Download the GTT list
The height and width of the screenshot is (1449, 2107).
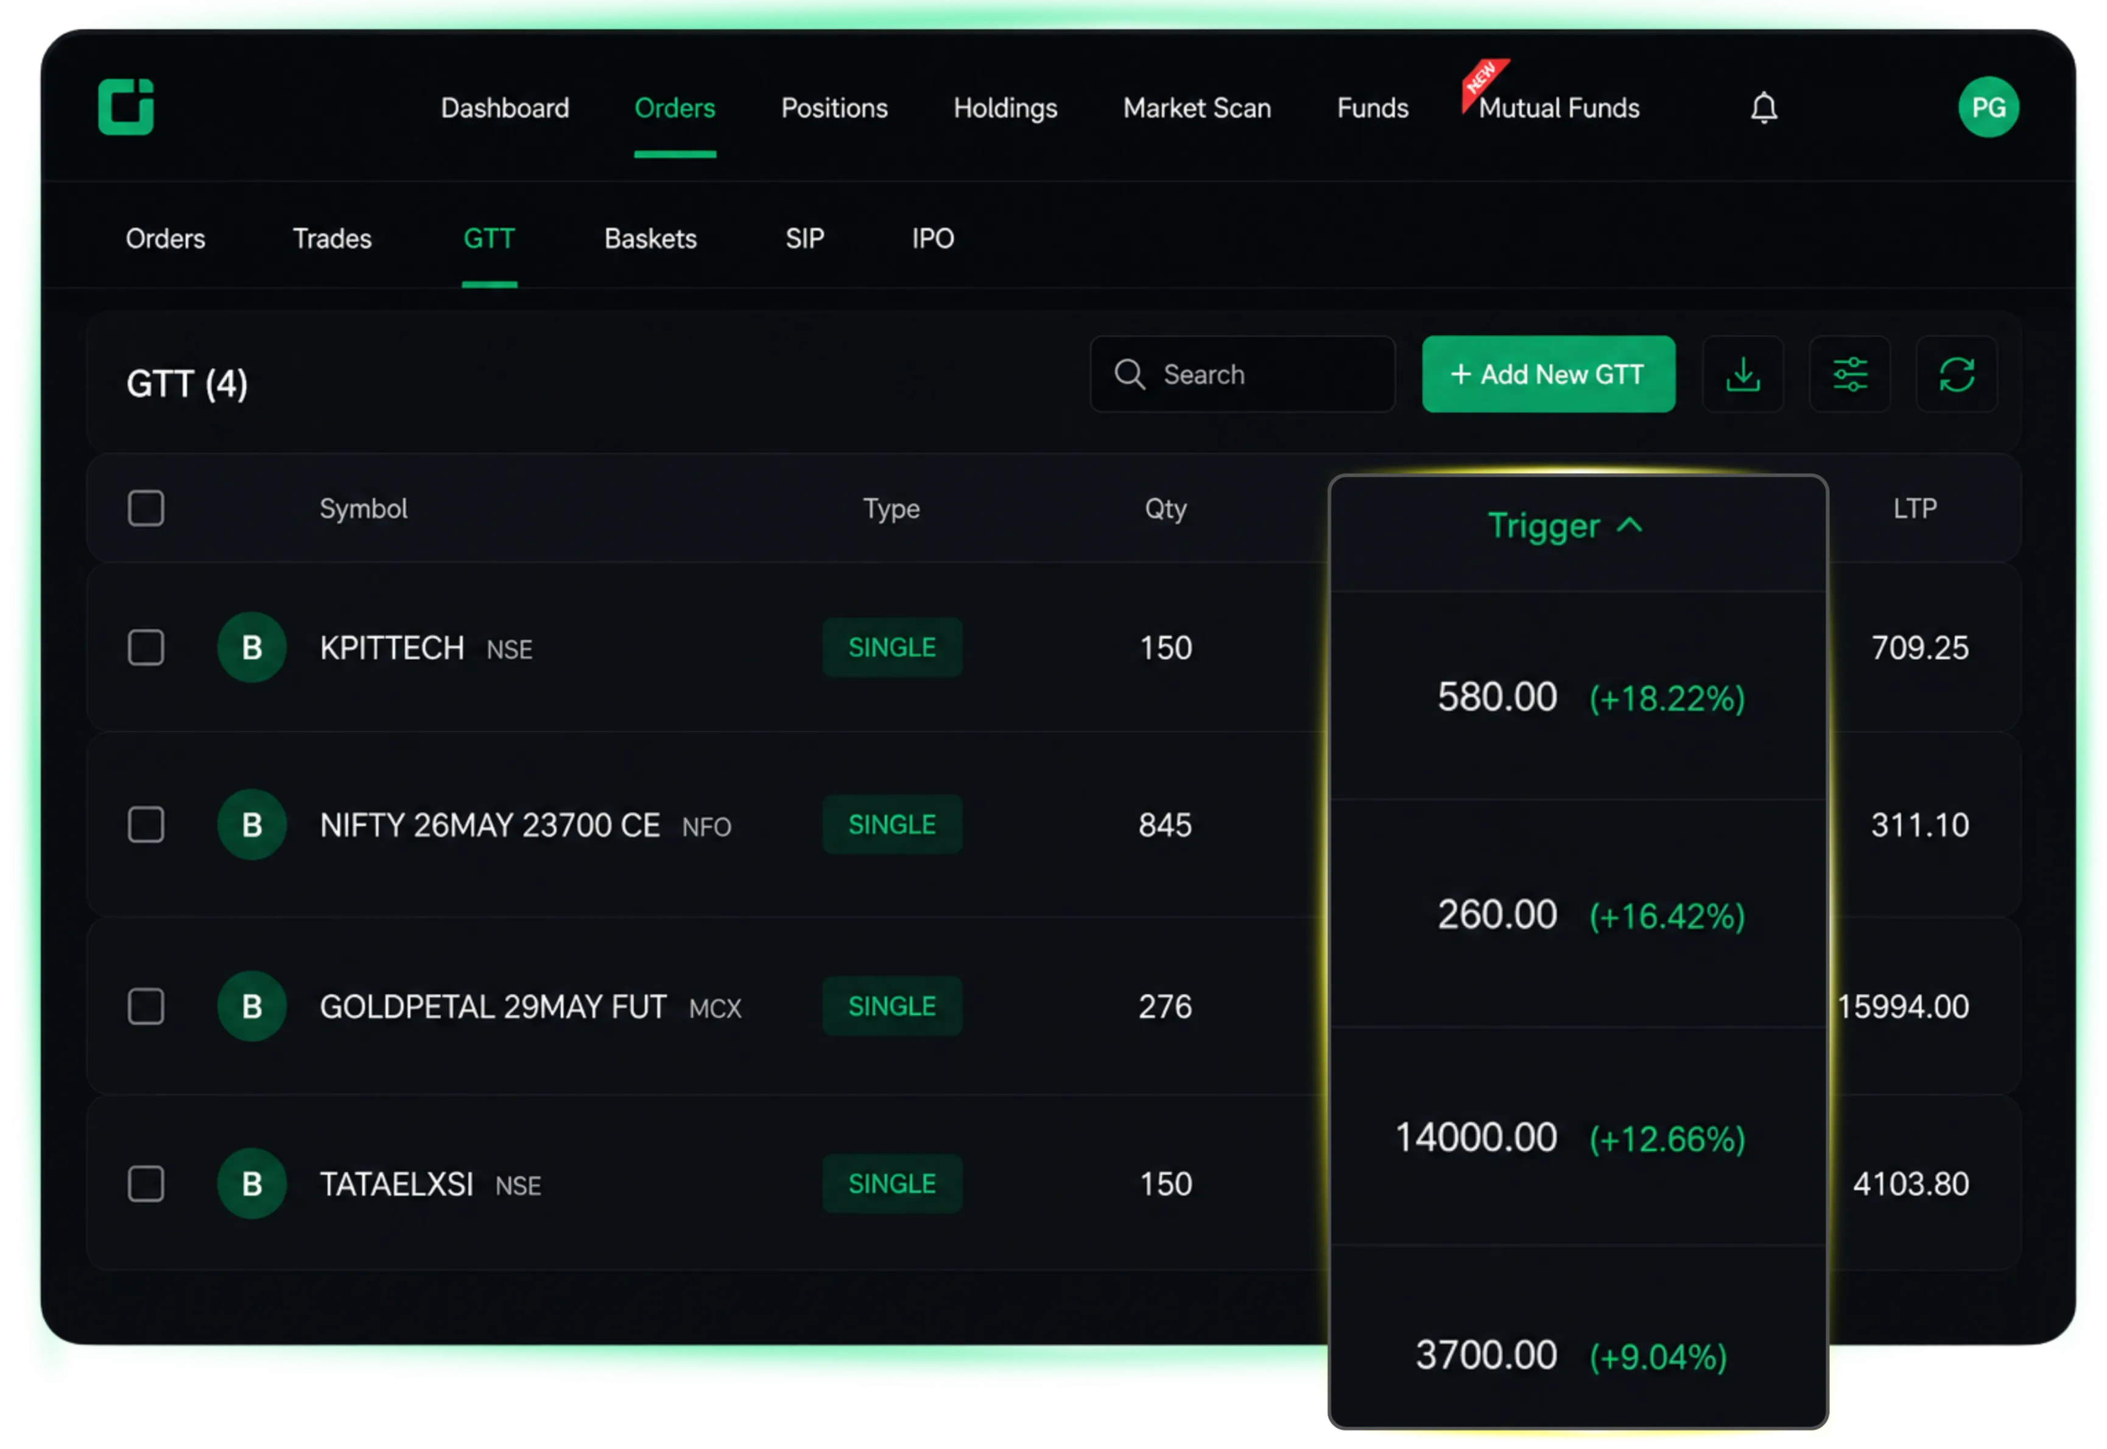tap(1742, 374)
